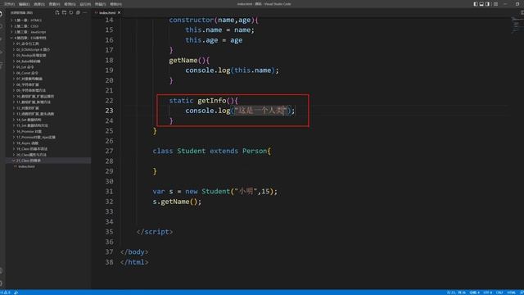Screen dimensions: 524x295
Task: Collapse all folders in Explorer
Action: (78, 13)
